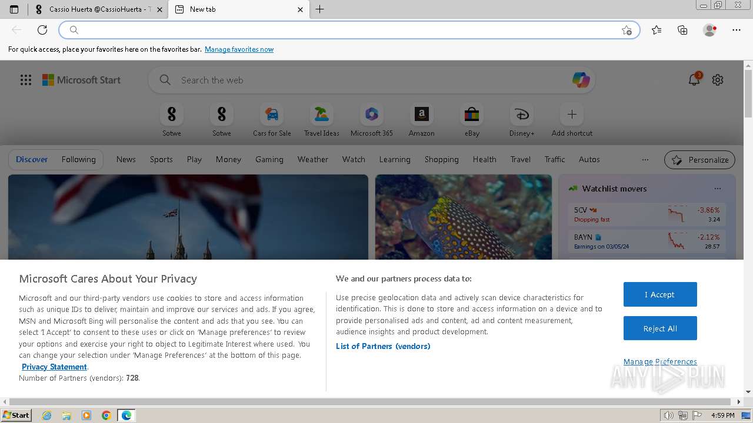The height and width of the screenshot is (423, 753).
Task: Open the Windows Start menu
Action: click(16, 415)
